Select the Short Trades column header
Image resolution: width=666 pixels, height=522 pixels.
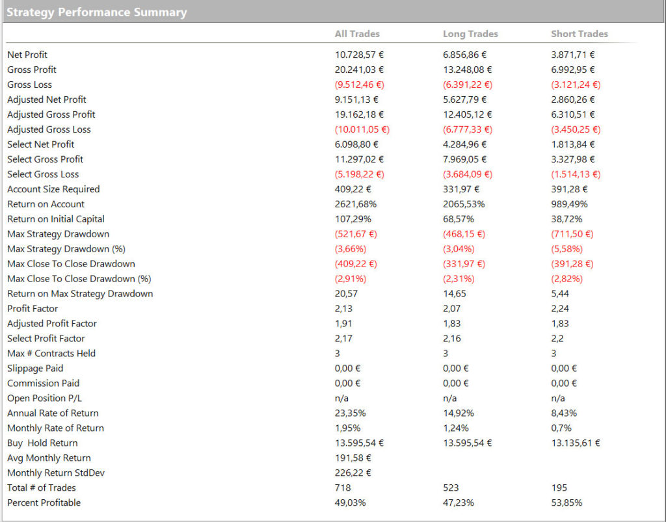579,34
